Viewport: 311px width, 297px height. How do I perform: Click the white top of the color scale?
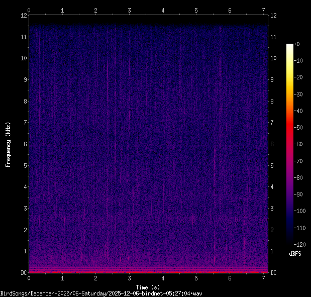(290, 46)
